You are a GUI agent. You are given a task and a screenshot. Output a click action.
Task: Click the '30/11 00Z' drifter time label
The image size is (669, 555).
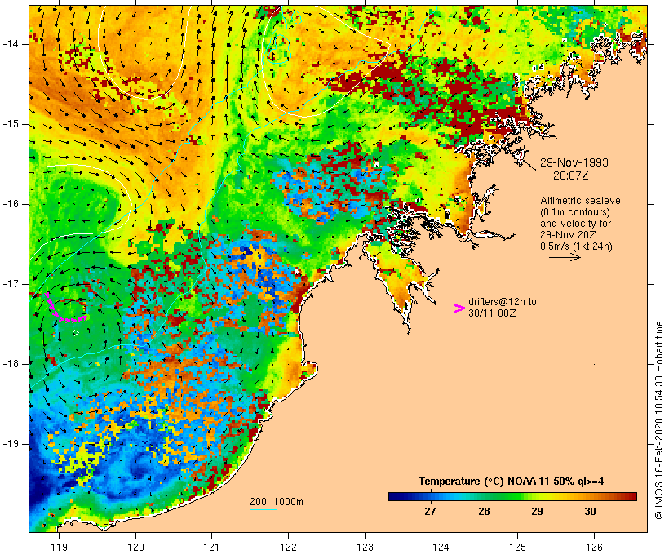[492, 313]
